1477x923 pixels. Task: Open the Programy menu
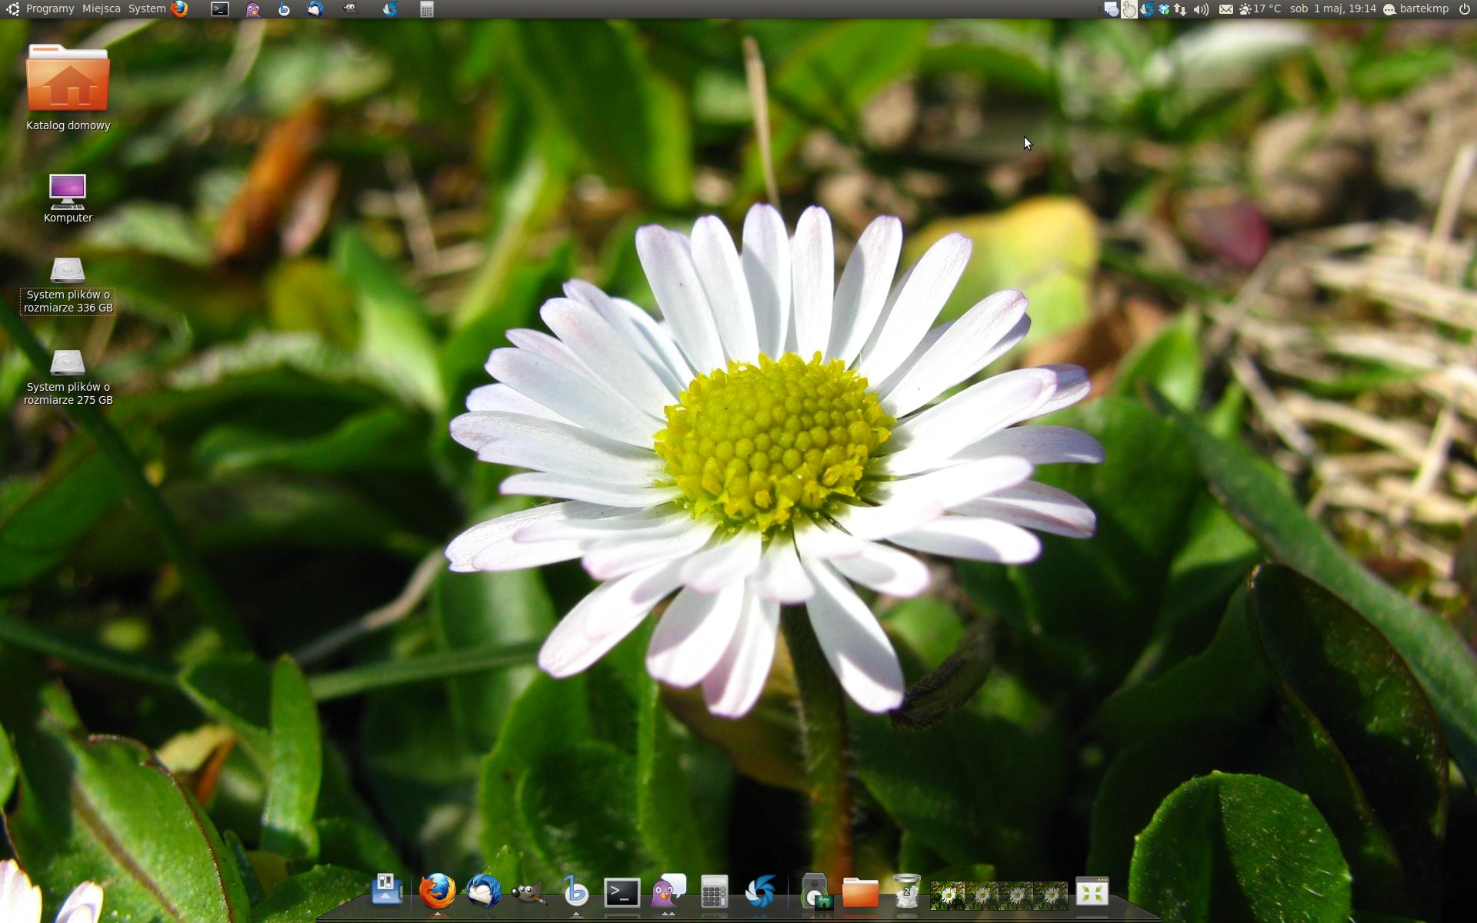(x=49, y=9)
